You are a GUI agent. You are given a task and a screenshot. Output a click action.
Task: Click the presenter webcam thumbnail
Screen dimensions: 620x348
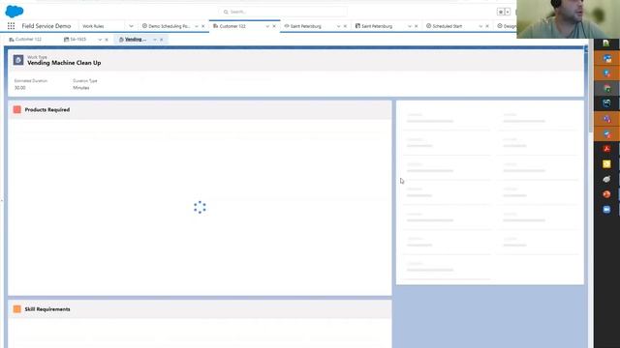click(x=569, y=19)
